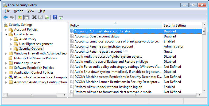Toggle Show/Hide Action Pane icon
The width and height of the screenshot is (209, 106).
tap(61, 18)
